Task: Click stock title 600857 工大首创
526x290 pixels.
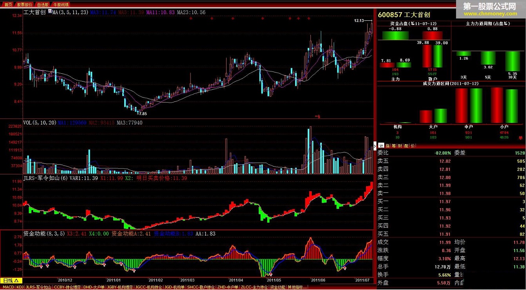Action: click(x=404, y=15)
